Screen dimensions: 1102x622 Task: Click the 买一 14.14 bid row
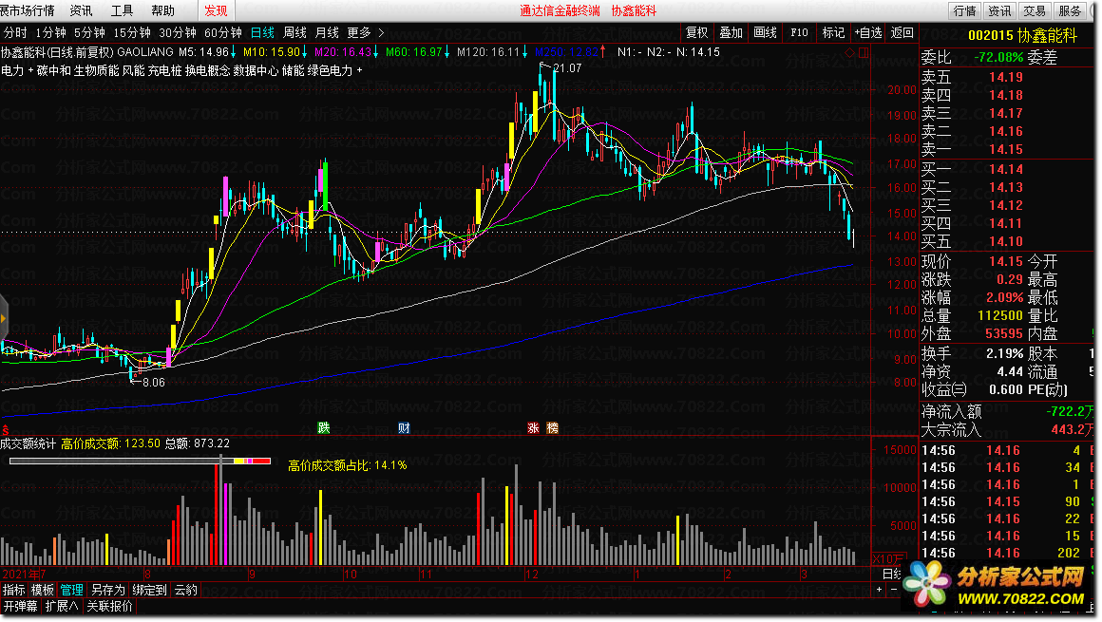(x=1008, y=169)
